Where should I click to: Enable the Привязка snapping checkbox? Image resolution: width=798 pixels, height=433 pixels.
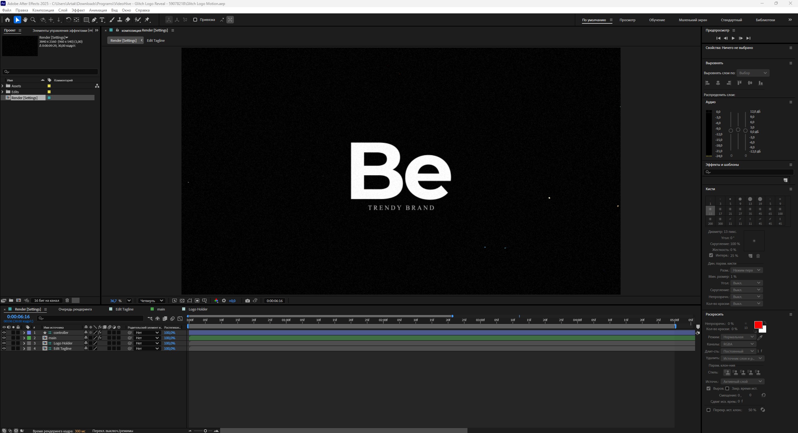(195, 20)
